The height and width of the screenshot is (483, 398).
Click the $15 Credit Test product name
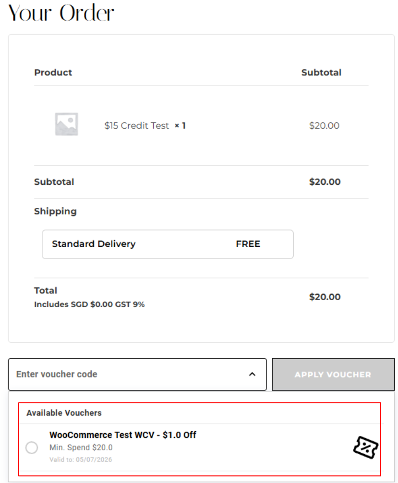[136, 125]
